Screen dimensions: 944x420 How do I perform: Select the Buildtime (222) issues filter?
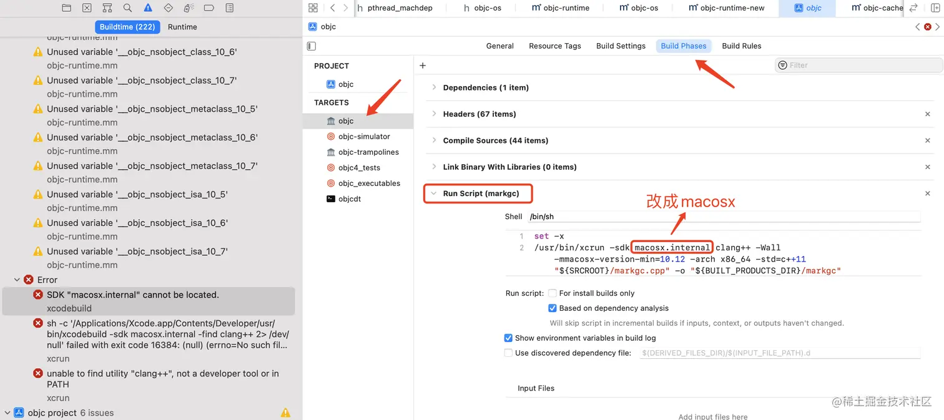(127, 27)
